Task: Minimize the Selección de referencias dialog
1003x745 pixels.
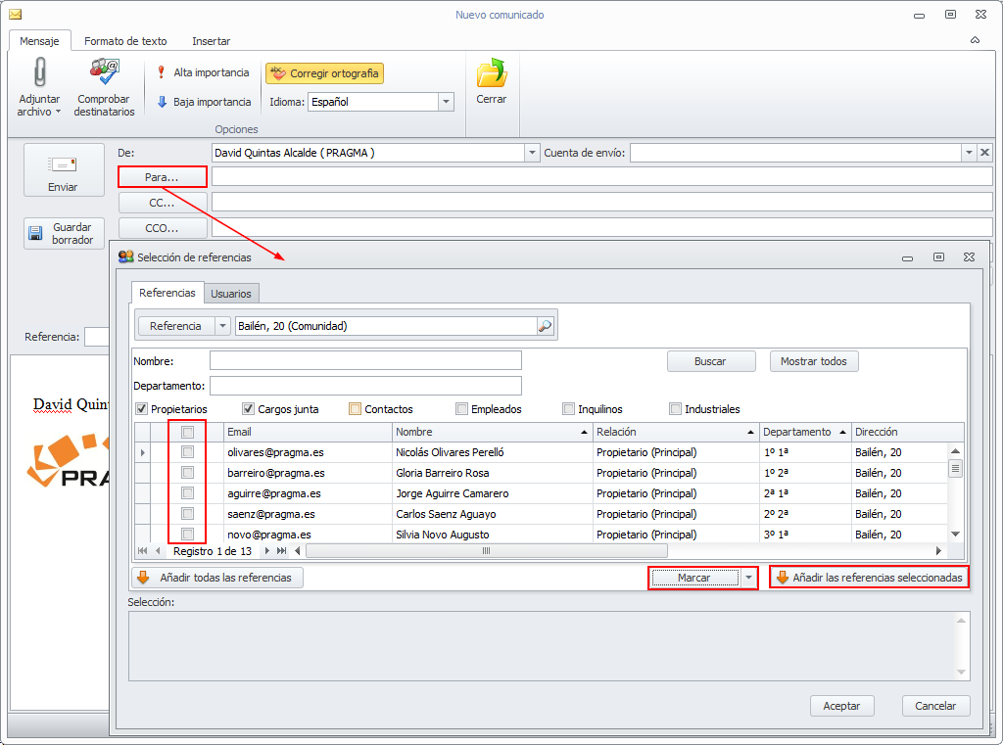Action: (x=907, y=257)
